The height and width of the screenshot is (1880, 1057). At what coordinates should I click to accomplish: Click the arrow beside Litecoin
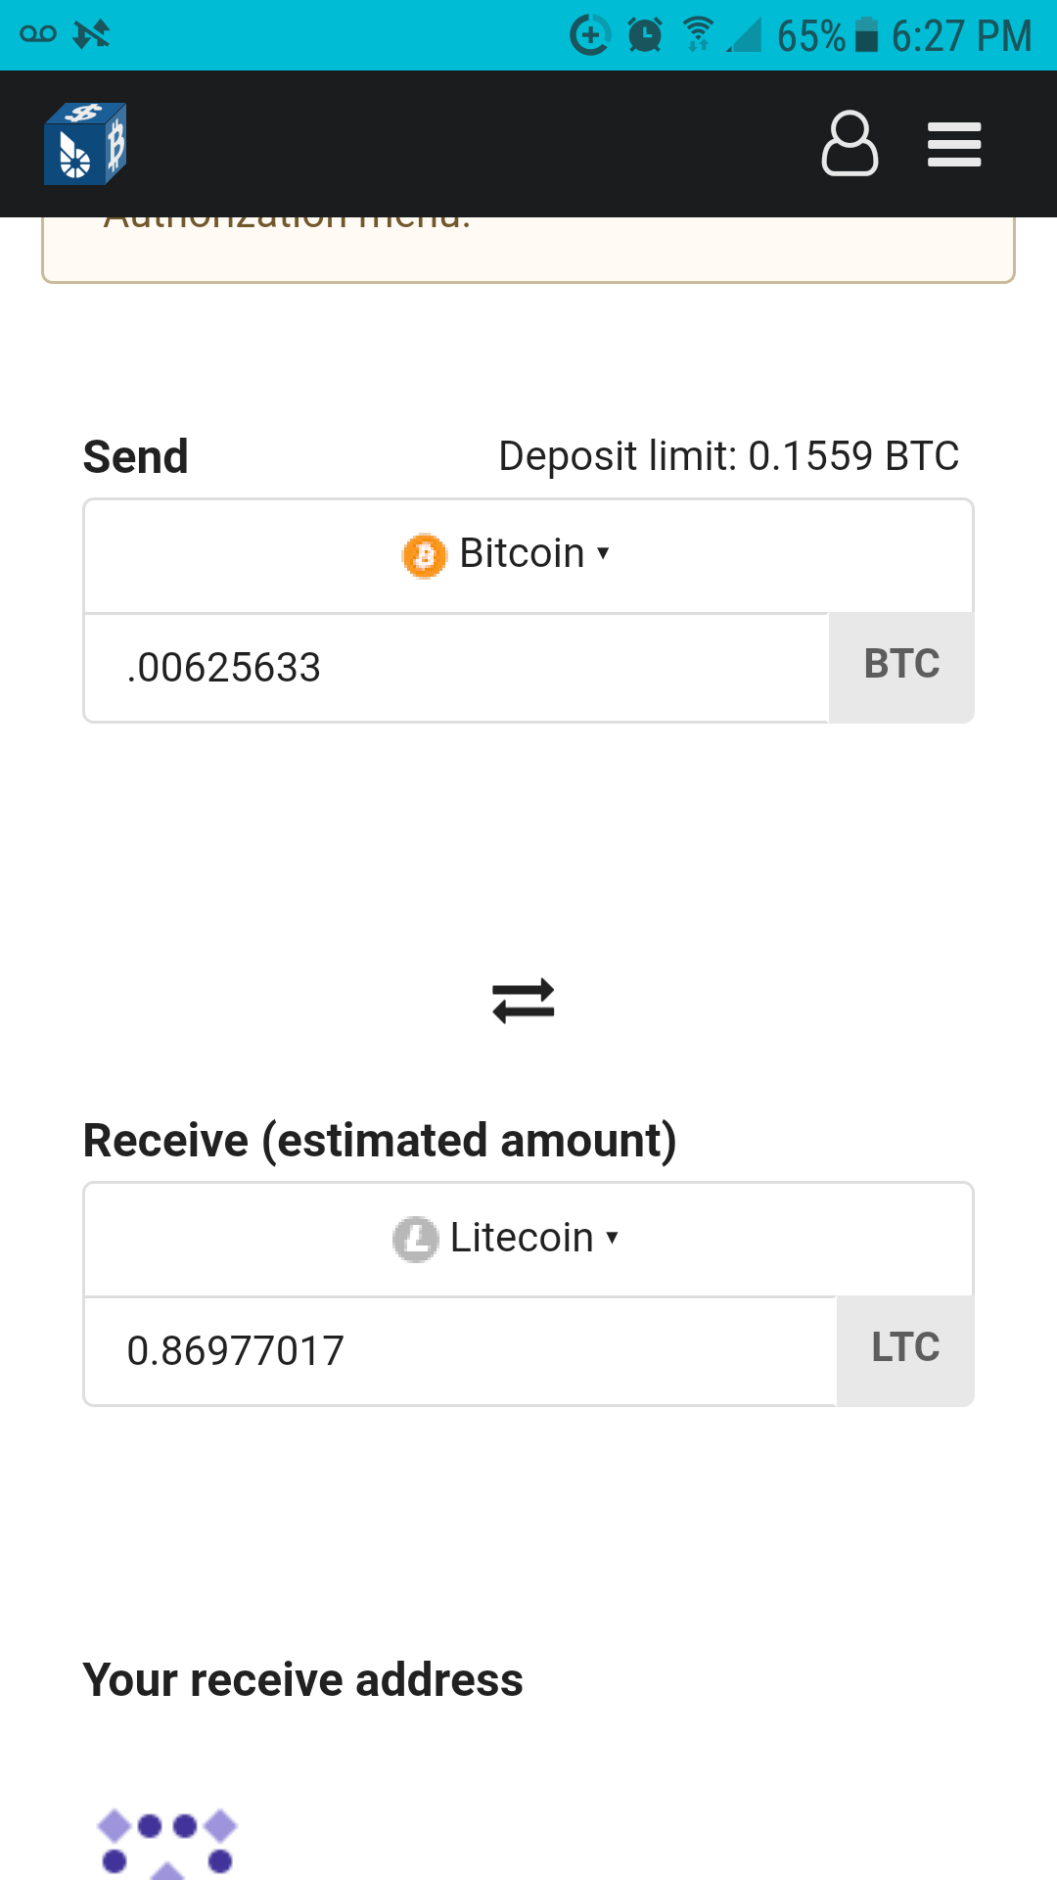coord(613,1238)
